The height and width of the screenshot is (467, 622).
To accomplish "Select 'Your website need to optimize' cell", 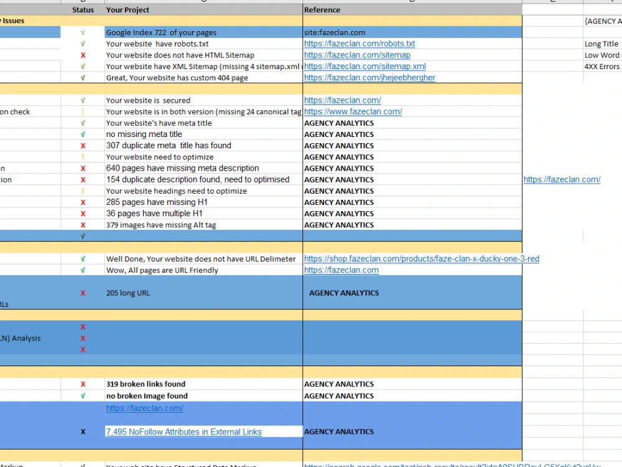I will (x=203, y=157).
